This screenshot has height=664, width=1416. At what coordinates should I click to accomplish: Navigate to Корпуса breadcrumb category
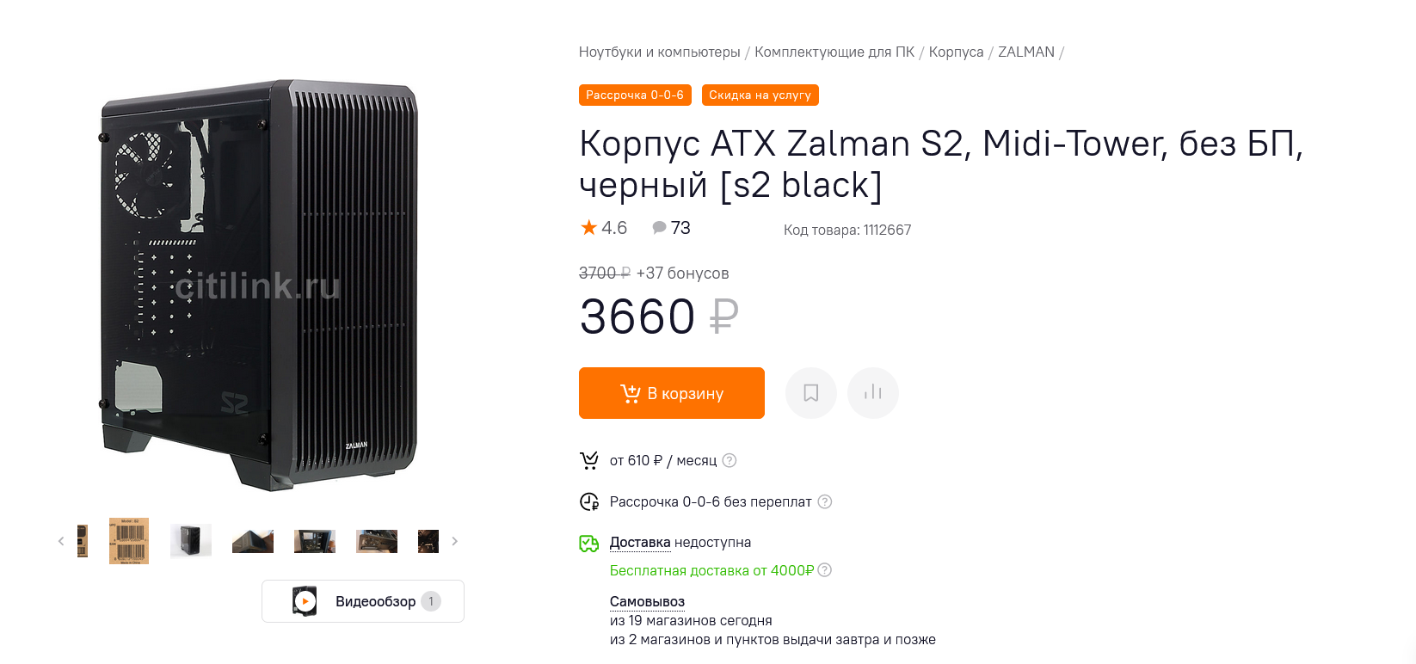(956, 52)
